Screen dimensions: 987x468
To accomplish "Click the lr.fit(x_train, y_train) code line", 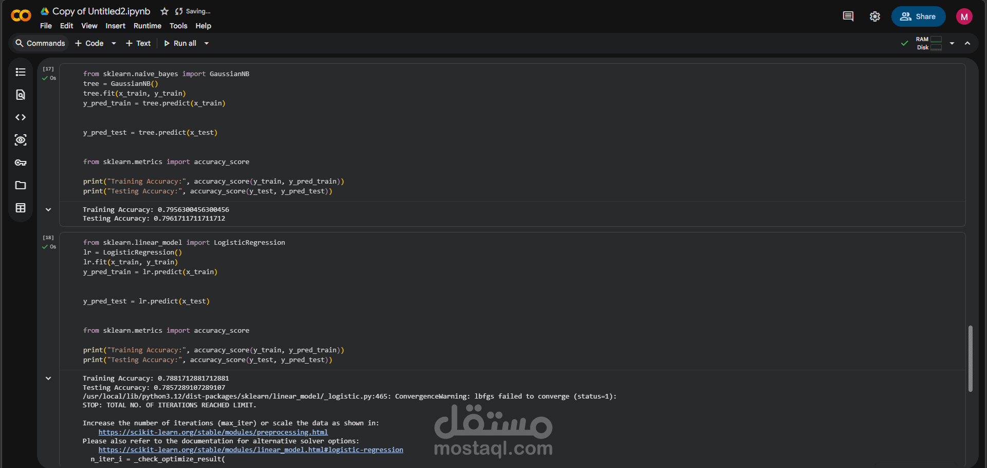I will tap(131, 262).
